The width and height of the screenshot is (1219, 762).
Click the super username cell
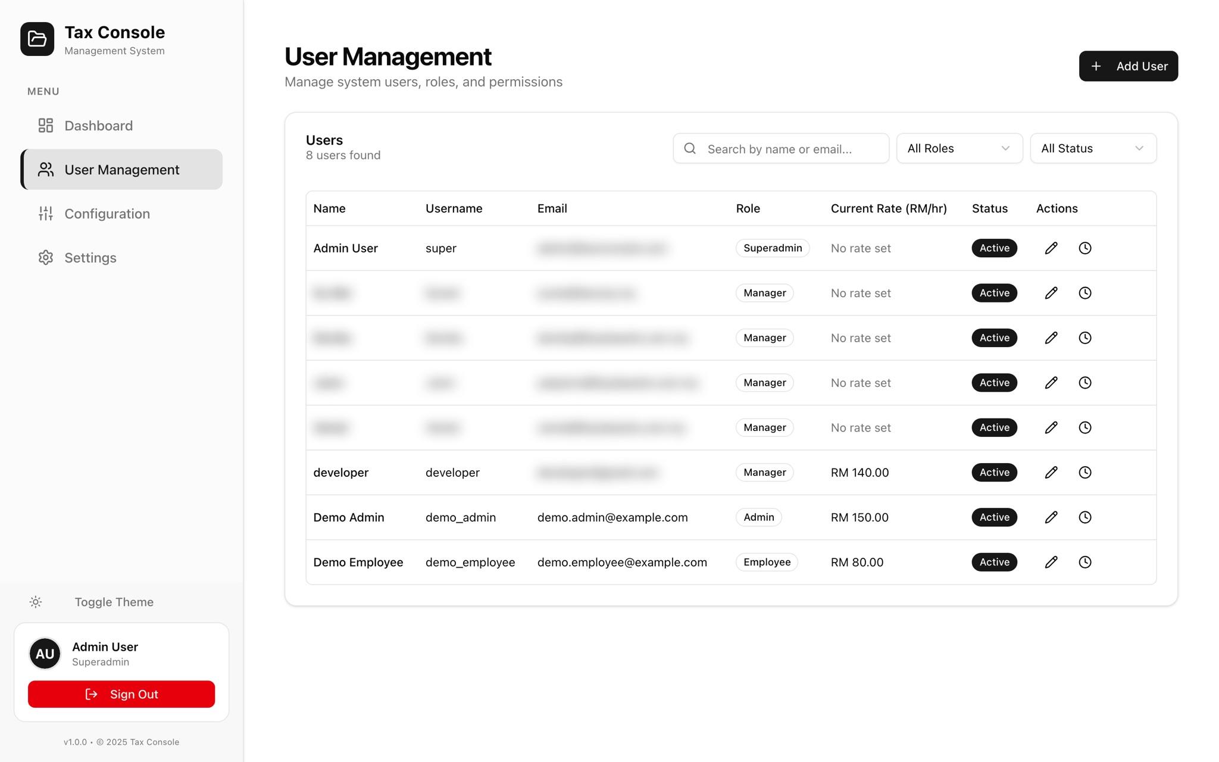pos(441,248)
